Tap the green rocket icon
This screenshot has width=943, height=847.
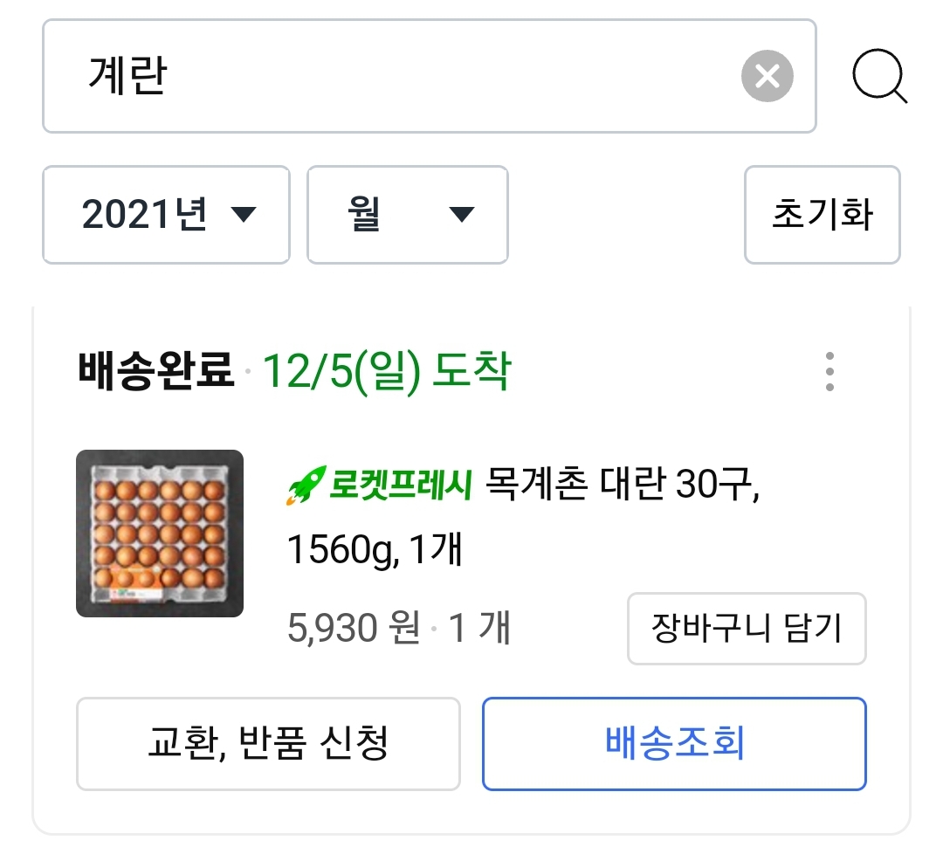click(x=306, y=485)
